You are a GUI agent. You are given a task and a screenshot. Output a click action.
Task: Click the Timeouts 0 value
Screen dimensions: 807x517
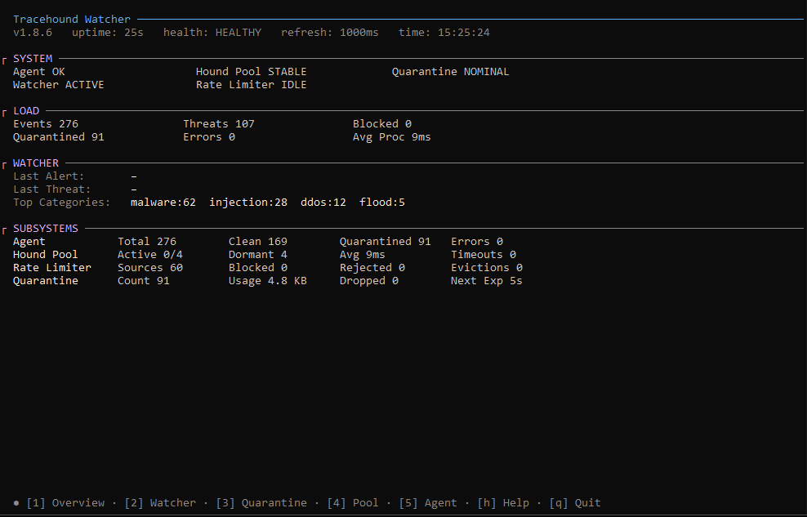pos(484,255)
